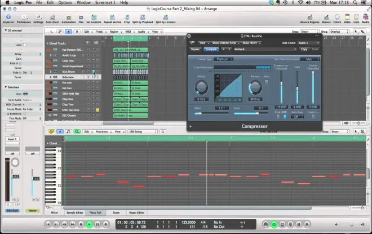
Task: Toggle link button in Compressor header
Action: click(192, 43)
